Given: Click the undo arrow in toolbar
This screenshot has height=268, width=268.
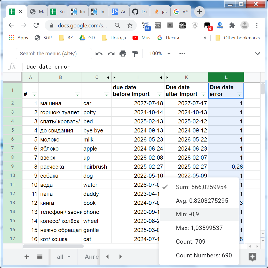Looking at the screenshot, I should tap(99, 54).
